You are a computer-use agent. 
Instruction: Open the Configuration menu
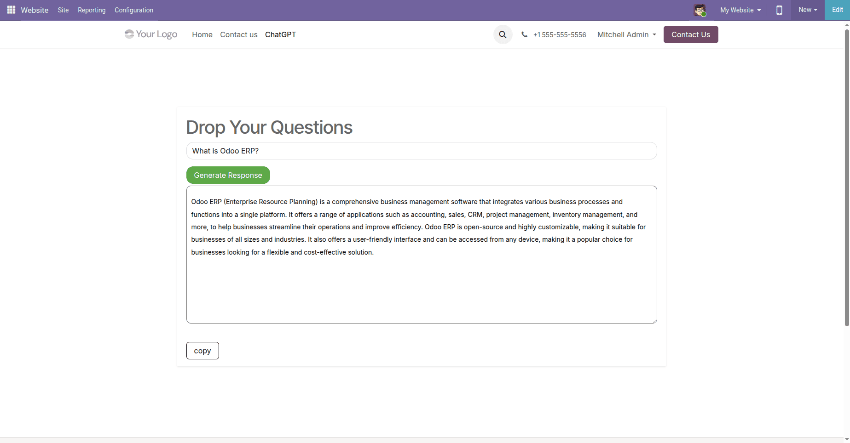[x=134, y=10]
